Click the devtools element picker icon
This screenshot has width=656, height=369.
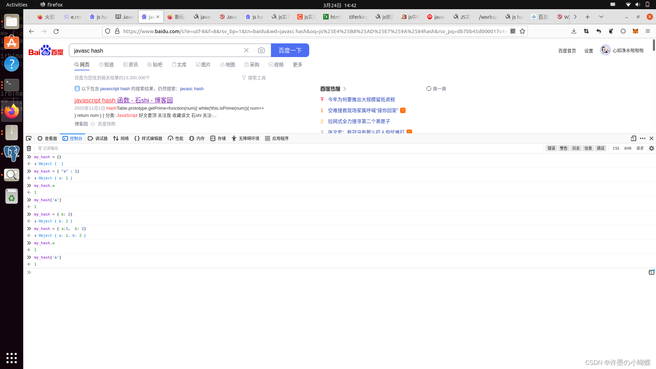click(x=29, y=138)
